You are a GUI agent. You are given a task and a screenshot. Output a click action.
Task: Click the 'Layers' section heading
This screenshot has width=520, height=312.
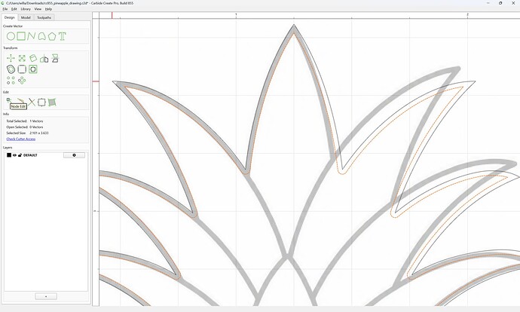pyautogui.click(x=8, y=148)
